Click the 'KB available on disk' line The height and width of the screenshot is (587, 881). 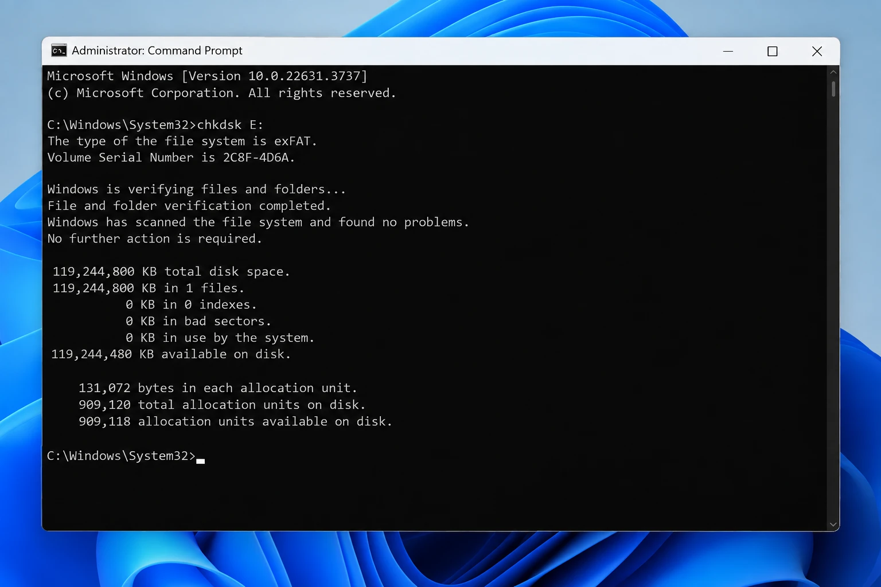point(171,354)
